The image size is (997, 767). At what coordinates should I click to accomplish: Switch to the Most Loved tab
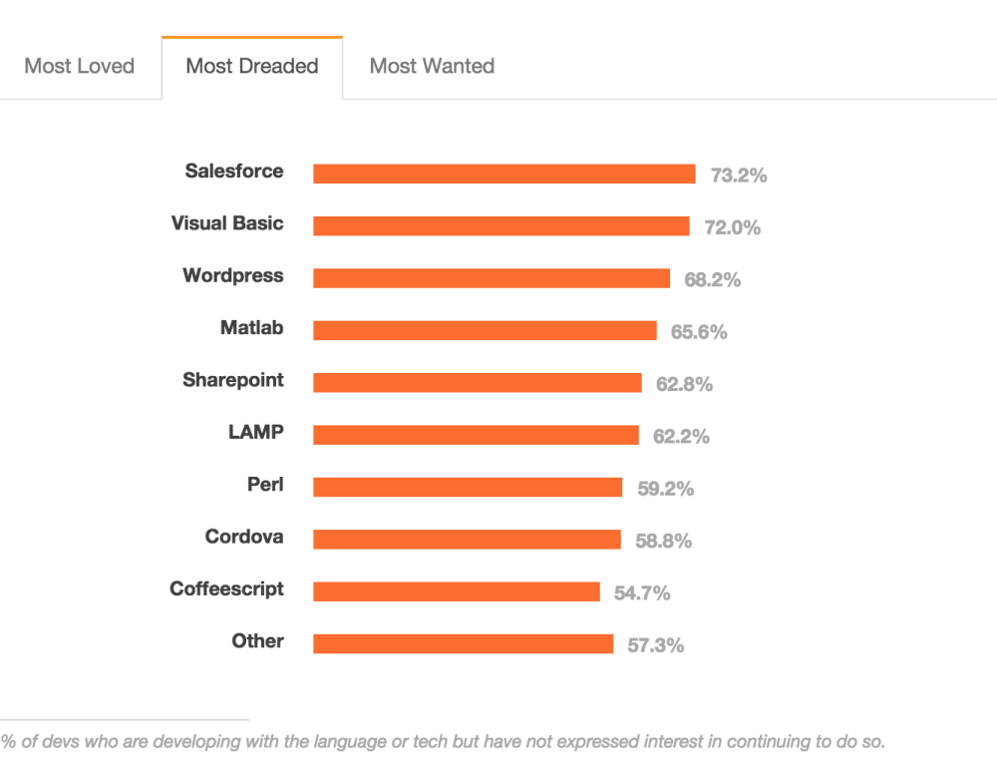point(80,66)
